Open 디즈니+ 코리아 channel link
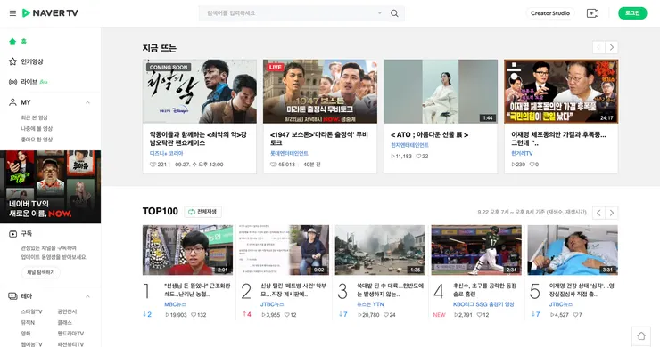660x347 pixels. [x=166, y=153]
